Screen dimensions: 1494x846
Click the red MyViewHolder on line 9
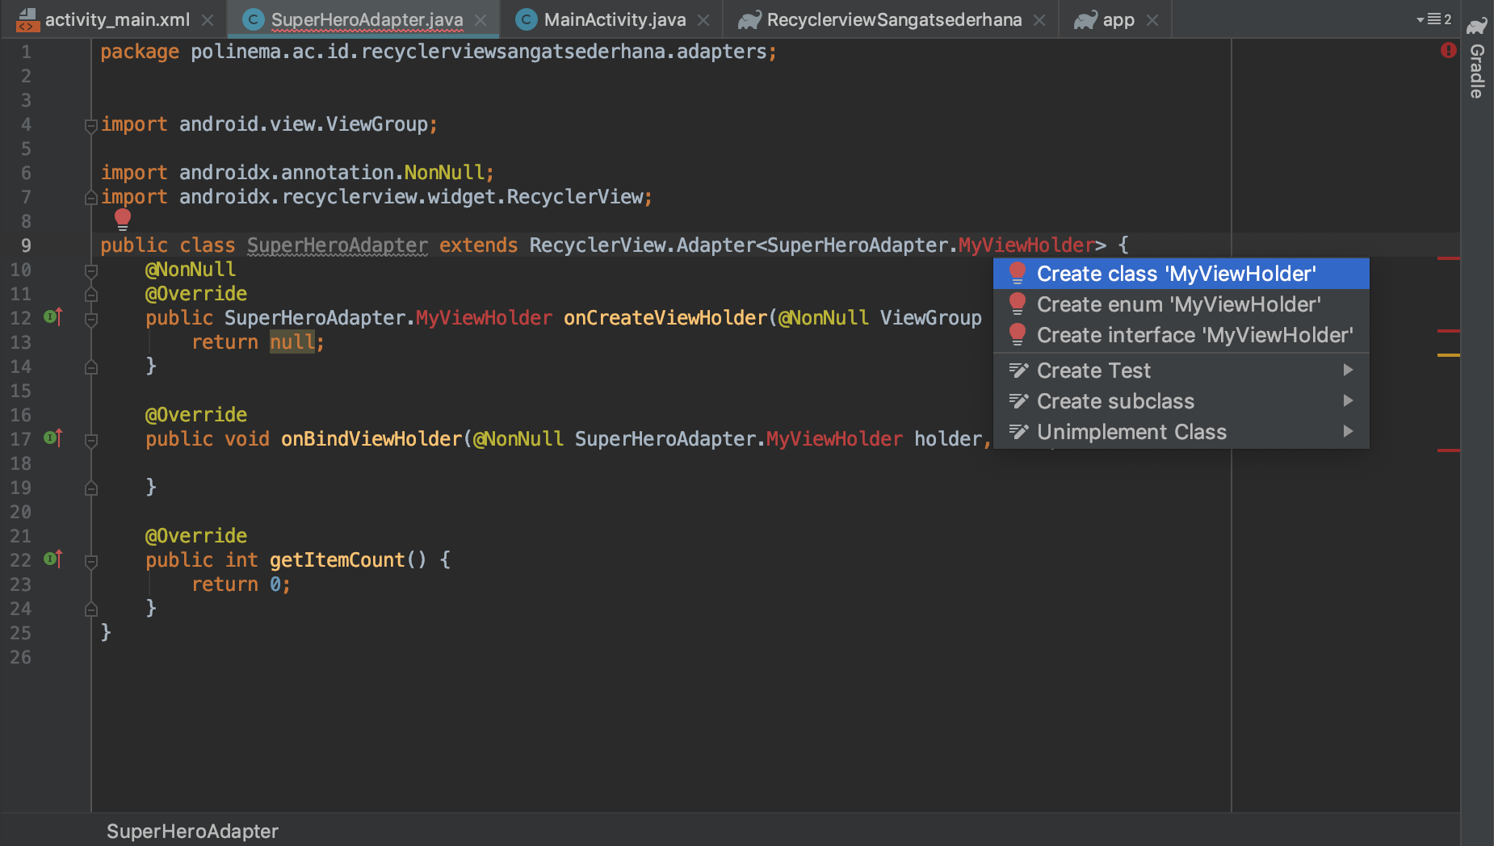tap(1026, 245)
